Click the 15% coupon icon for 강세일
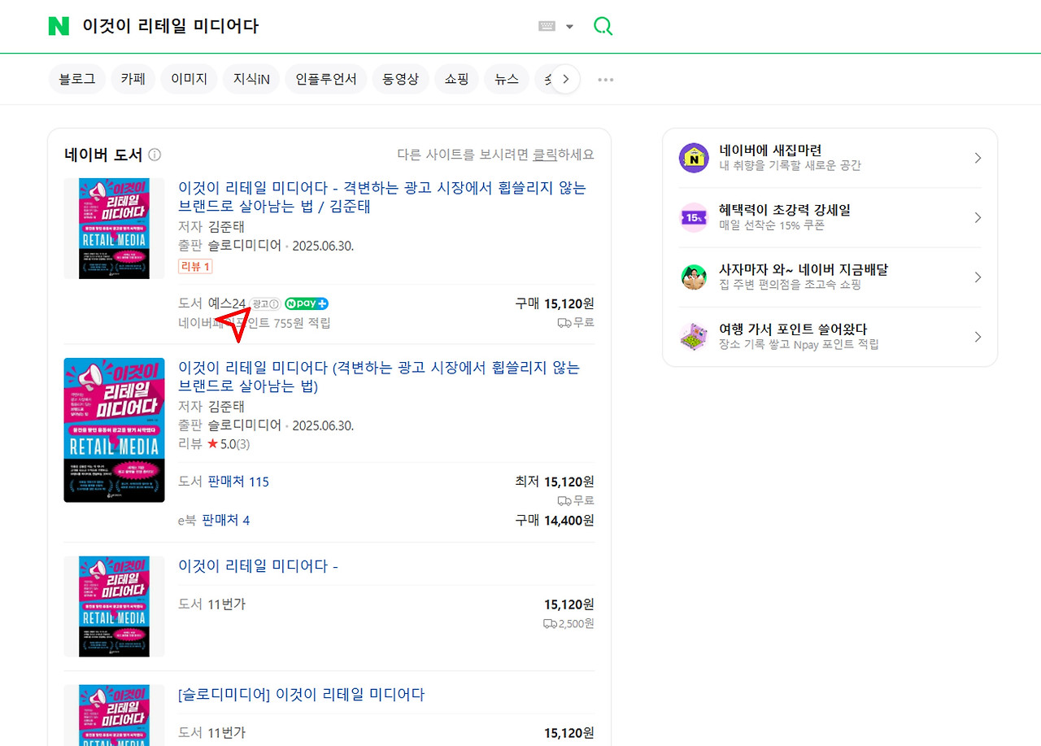Viewport: 1041px width, 746px height. 694,217
